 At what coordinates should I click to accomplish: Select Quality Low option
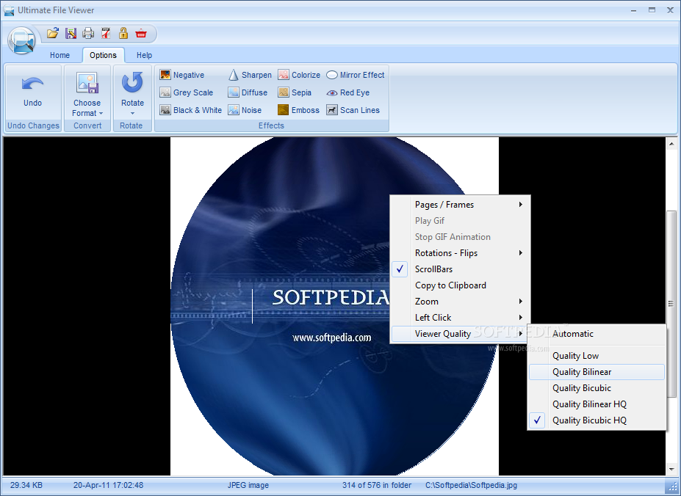[597, 355]
